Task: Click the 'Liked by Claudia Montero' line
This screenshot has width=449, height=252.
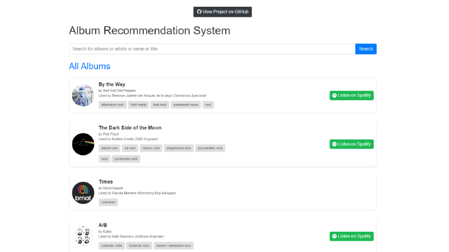Action: pyautogui.click(x=137, y=193)
